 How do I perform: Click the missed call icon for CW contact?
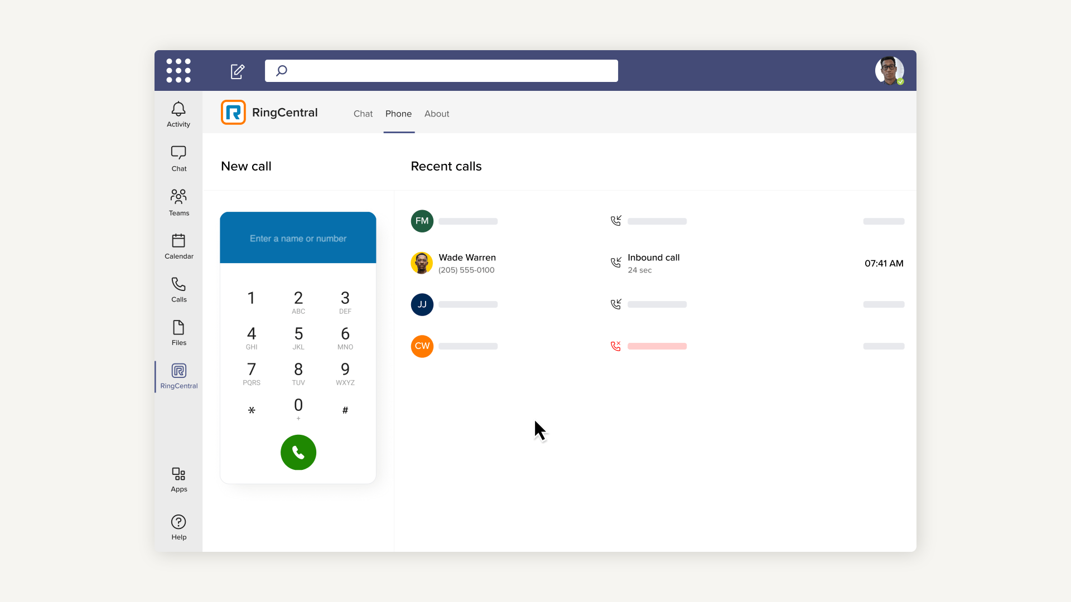point(616,346)
